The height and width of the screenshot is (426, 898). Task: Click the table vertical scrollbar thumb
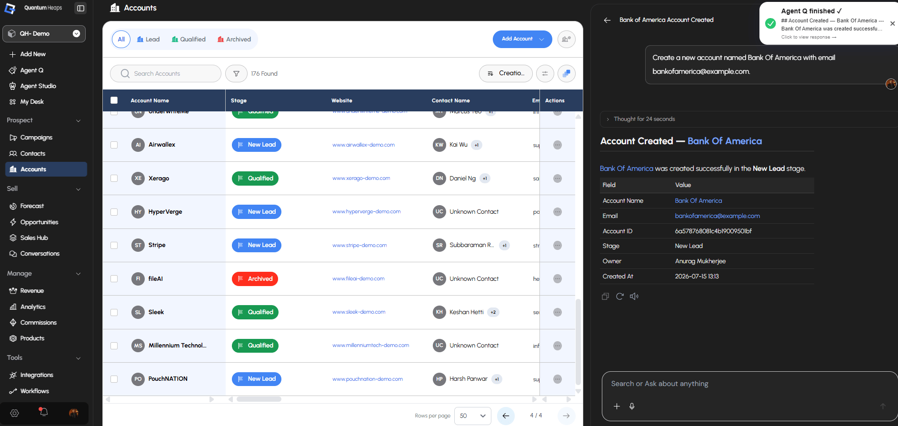[578, 342]
